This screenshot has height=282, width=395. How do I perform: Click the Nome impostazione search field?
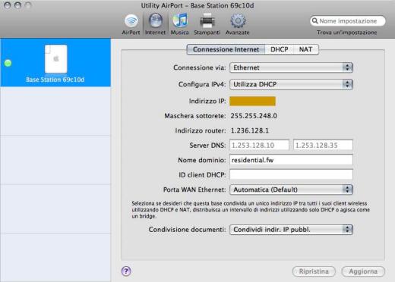(348, 21)
